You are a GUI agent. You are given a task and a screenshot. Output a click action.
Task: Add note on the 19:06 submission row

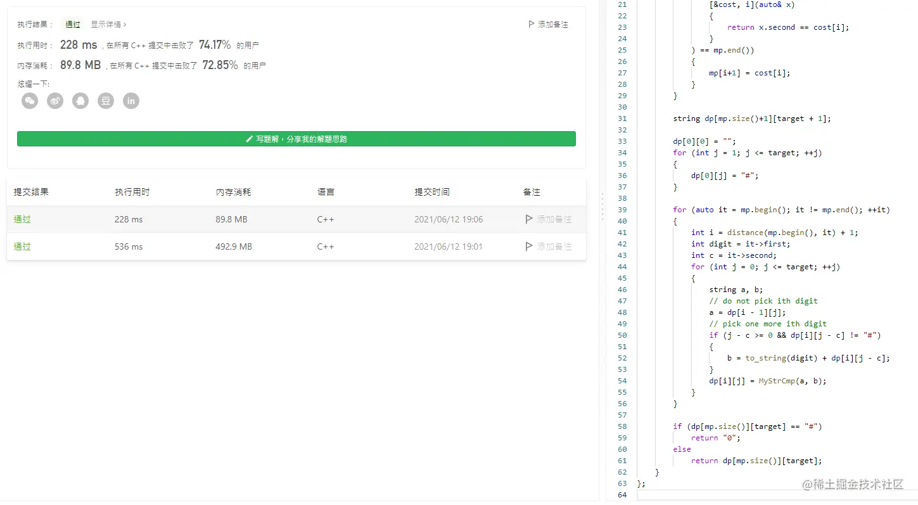click(549, 219)
